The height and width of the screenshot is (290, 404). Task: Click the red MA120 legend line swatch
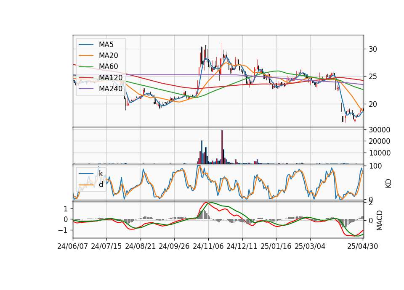point(86,78)
